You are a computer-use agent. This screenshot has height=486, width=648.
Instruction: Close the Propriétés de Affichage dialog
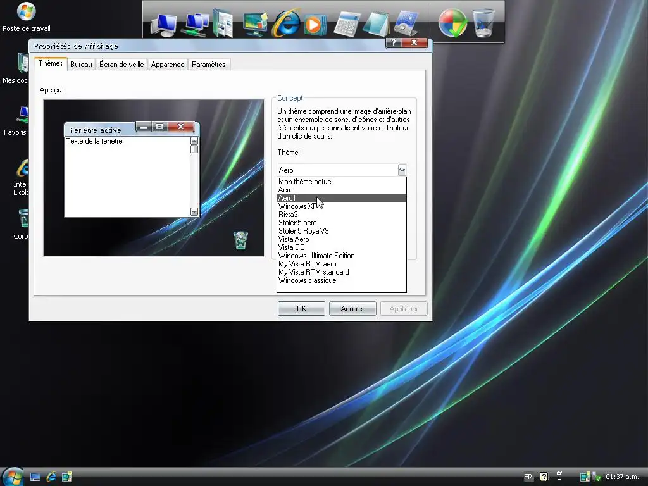[x=414, y=42]
